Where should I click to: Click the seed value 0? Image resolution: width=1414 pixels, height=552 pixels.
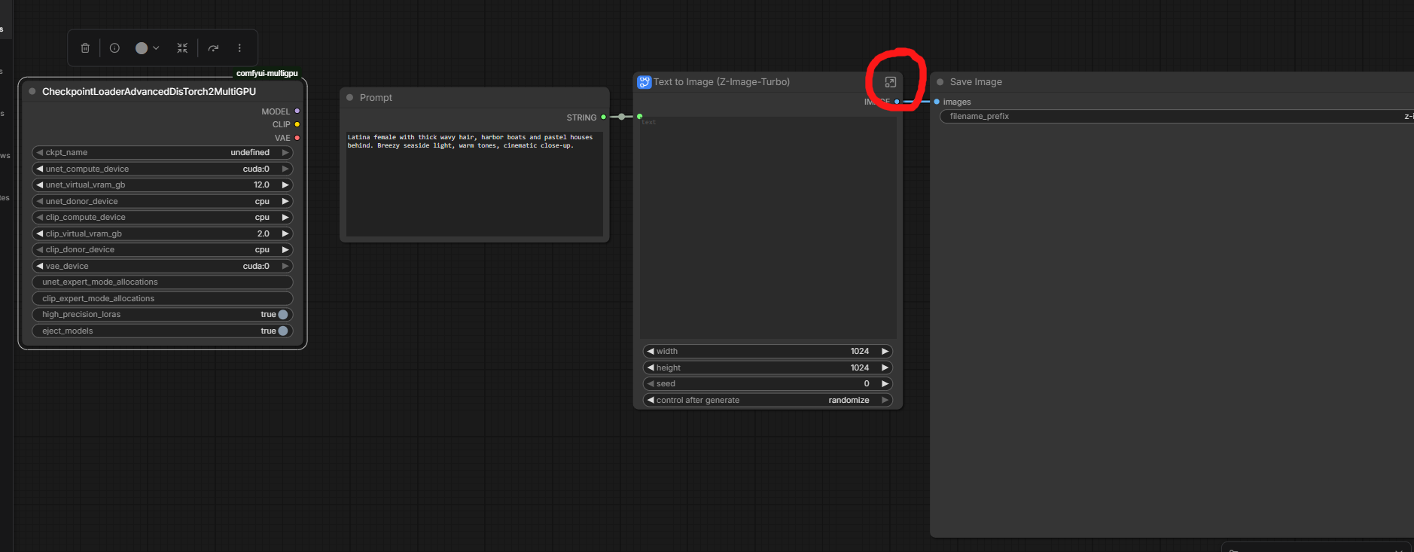tap(867, 384)
